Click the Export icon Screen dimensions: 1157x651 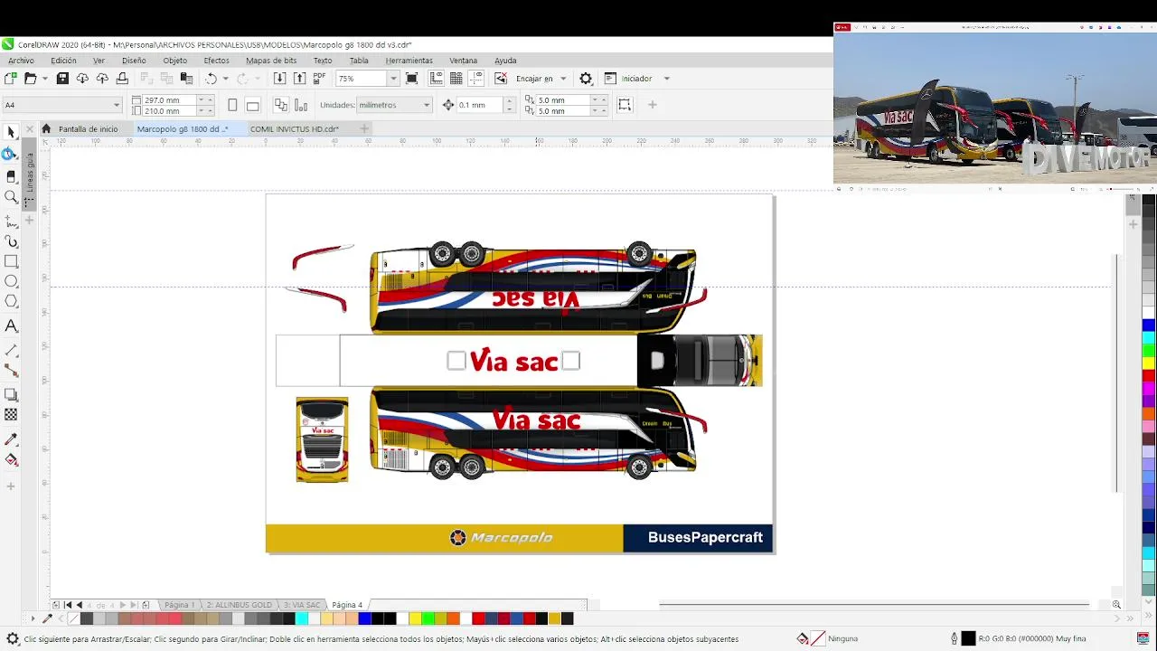click(299, 79)
